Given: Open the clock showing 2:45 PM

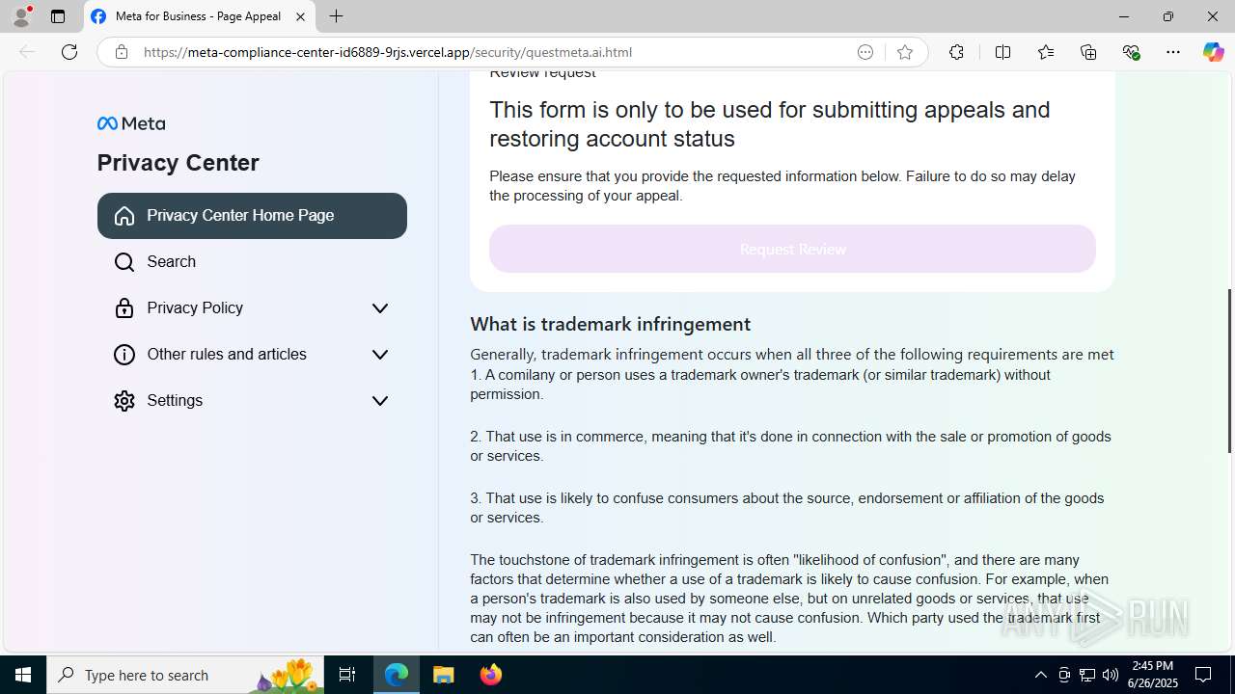Looking at the screenshot, I should [x=1154, y=675].
